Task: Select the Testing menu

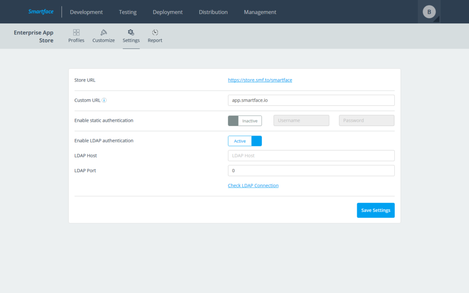Action: [127, 12]
